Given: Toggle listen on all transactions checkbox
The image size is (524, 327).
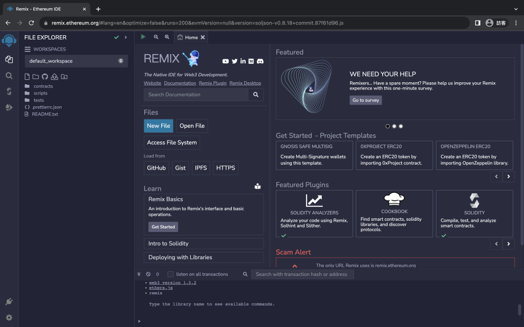Looking at the screenshot, I should pos(170,274).
